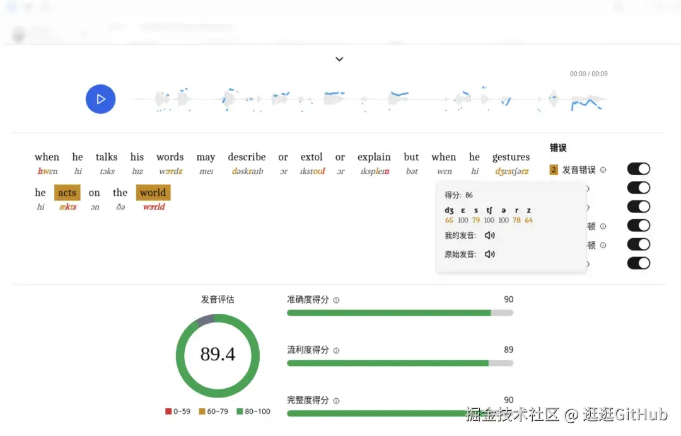The image size is (681, 436).
Task: Turn off the fourth toggle in the error list
Action: point(639,225)
